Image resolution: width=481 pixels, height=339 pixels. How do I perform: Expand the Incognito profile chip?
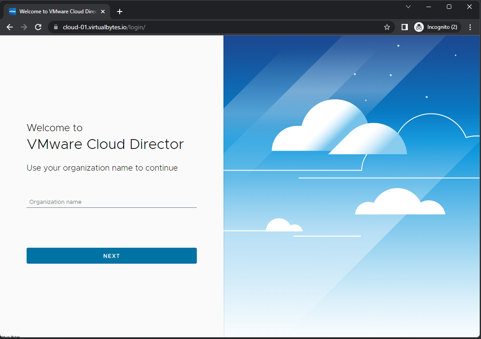pyautogui.click(x=437, y=27)
